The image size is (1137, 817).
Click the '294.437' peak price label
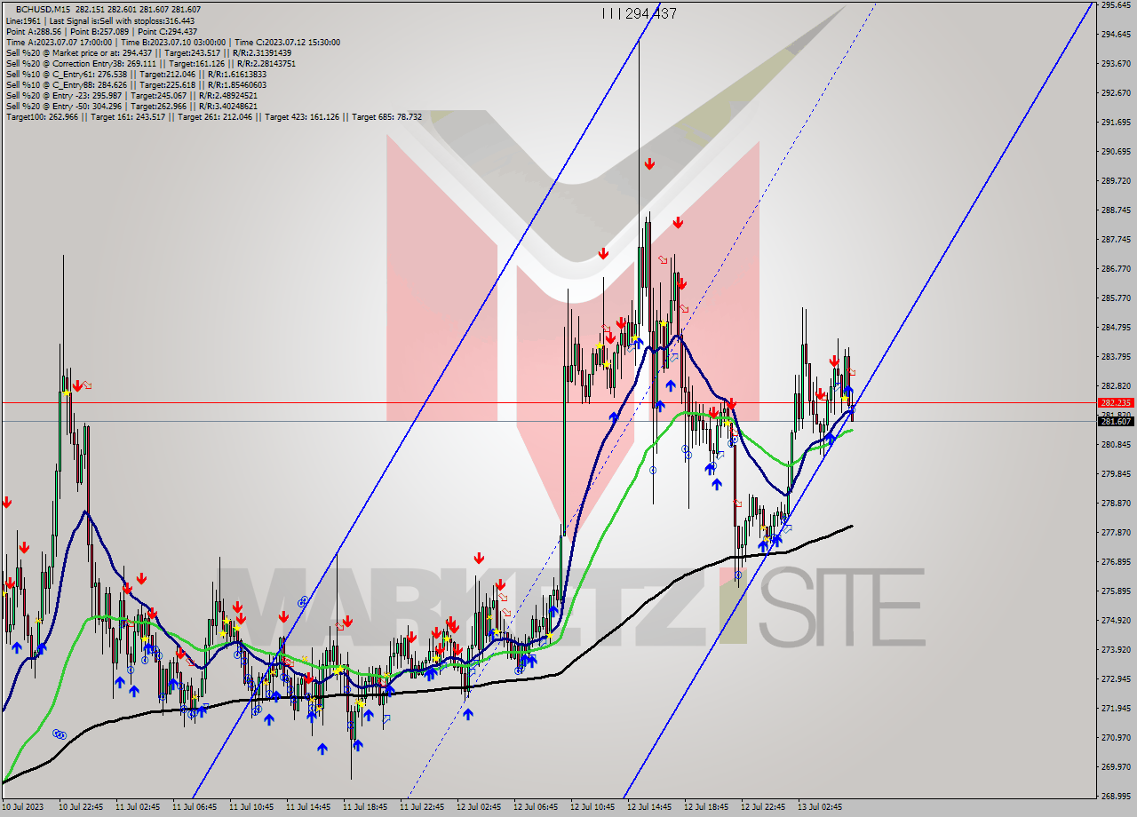click(x=651, y=13)
